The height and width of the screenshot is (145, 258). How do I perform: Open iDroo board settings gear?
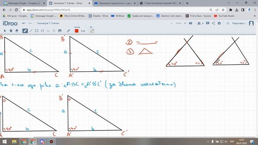click(x=219, y=23)
